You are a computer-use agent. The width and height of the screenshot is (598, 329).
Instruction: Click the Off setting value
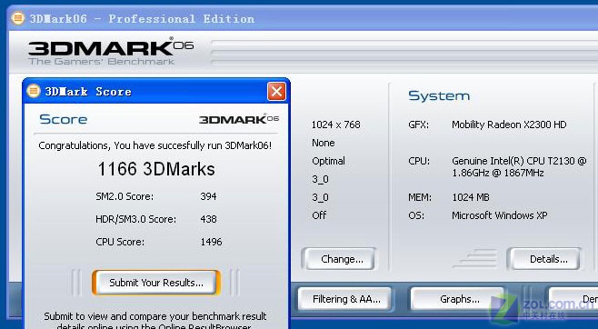click(319, 215)
